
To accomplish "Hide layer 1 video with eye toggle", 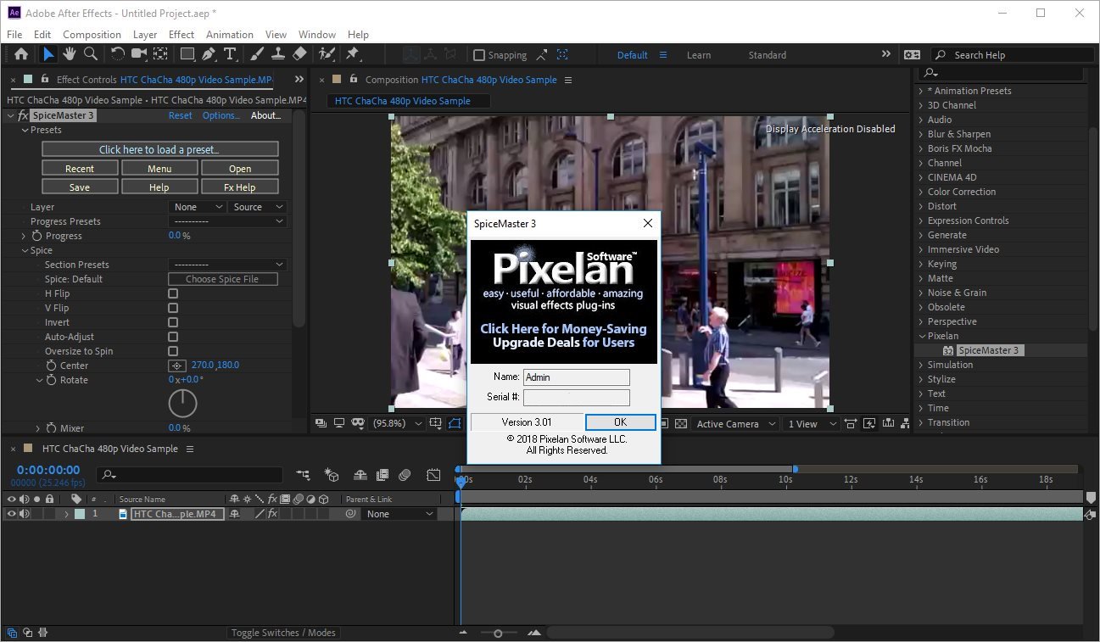I will [x=11, y=514].
